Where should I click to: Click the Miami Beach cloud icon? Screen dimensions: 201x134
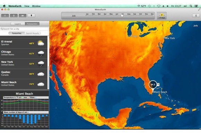click(41, 84)
